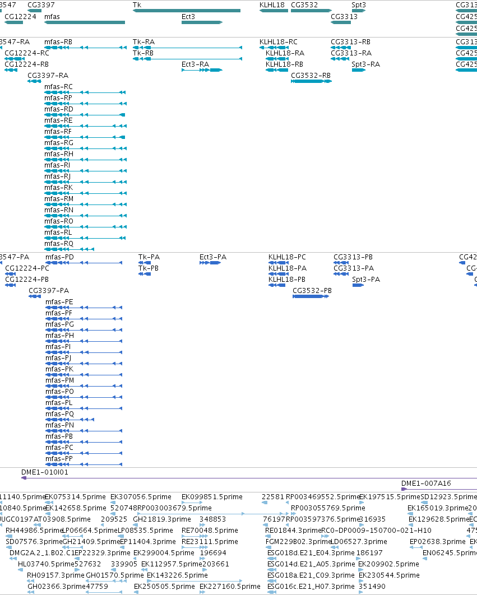The width and height of the screenshot is (477, 595).
Task: Select mfas-PE protein row
Action: (84, 308)
